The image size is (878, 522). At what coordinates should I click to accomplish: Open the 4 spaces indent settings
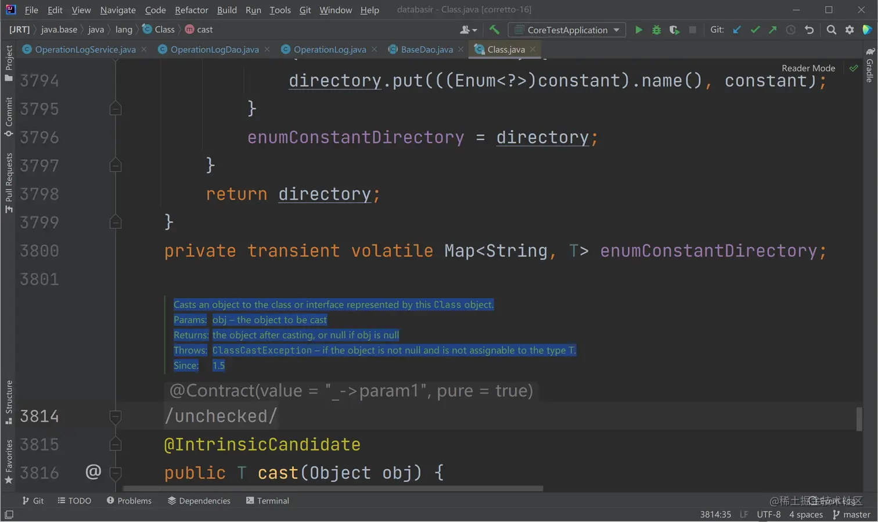[x=806, y=514]
